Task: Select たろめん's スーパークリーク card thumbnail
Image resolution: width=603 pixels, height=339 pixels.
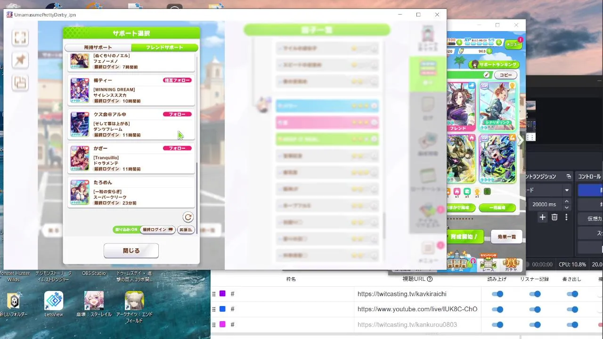Action: pyautogui.click(x=80, y=192)
